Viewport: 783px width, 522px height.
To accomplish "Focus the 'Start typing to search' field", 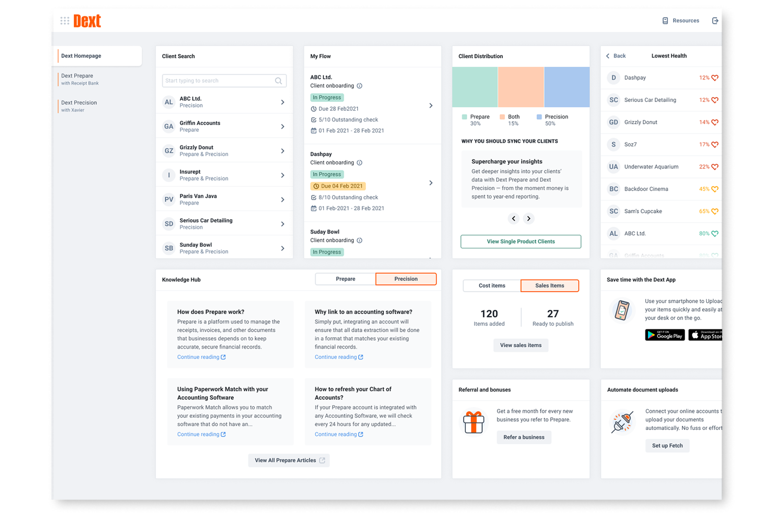I will pos(224,81).
